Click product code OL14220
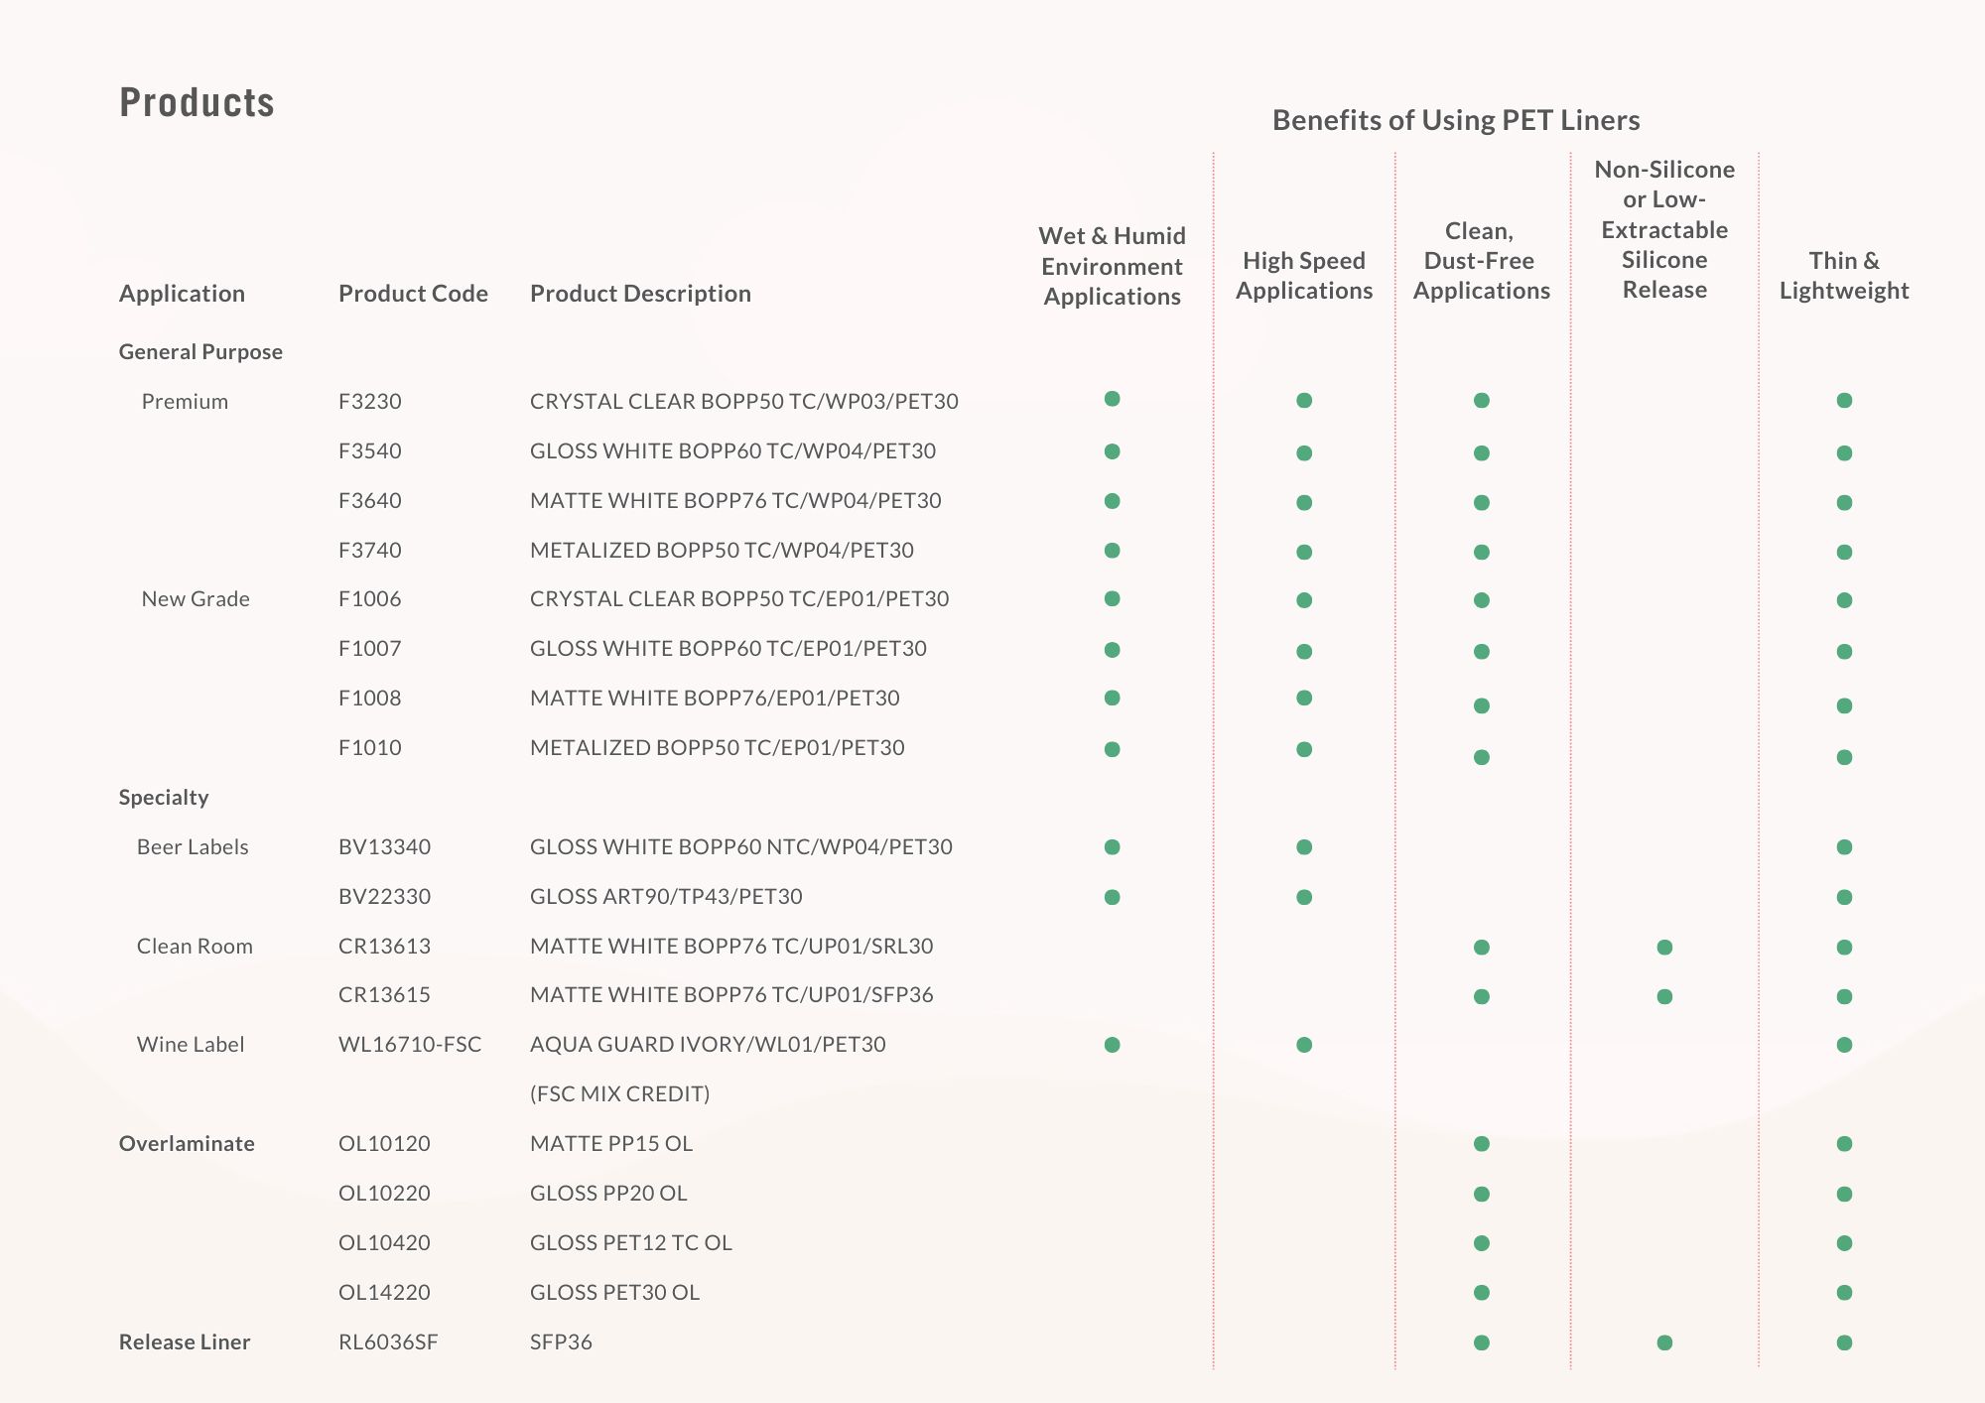Viewport: 1985px width, 1403px height. 385,1293
